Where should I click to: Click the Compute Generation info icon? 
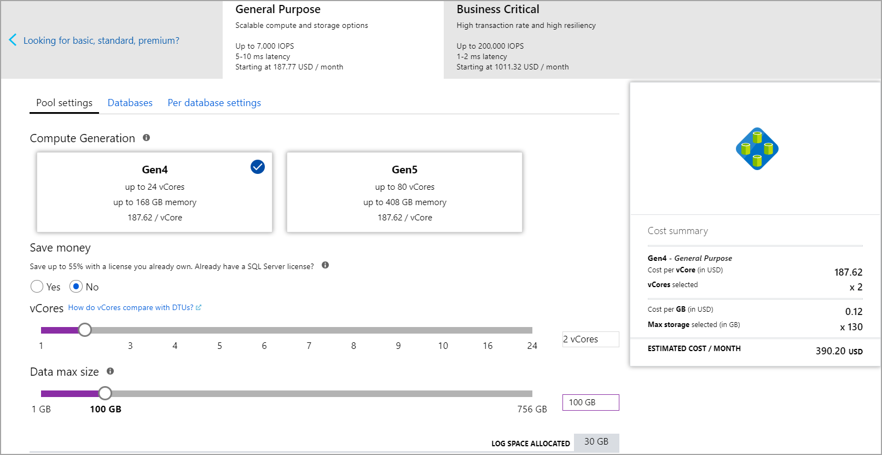tap(146, 138)
